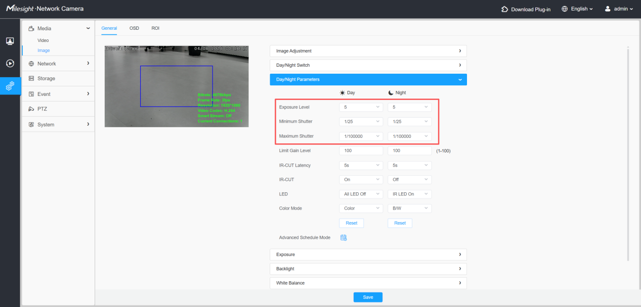
Task: Click the settings panel vertical scrollbar
Action: (628, 154)
